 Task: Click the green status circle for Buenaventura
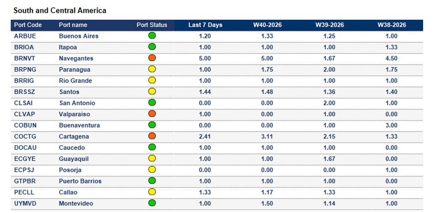pyautogui.click(x=152, y=125)
